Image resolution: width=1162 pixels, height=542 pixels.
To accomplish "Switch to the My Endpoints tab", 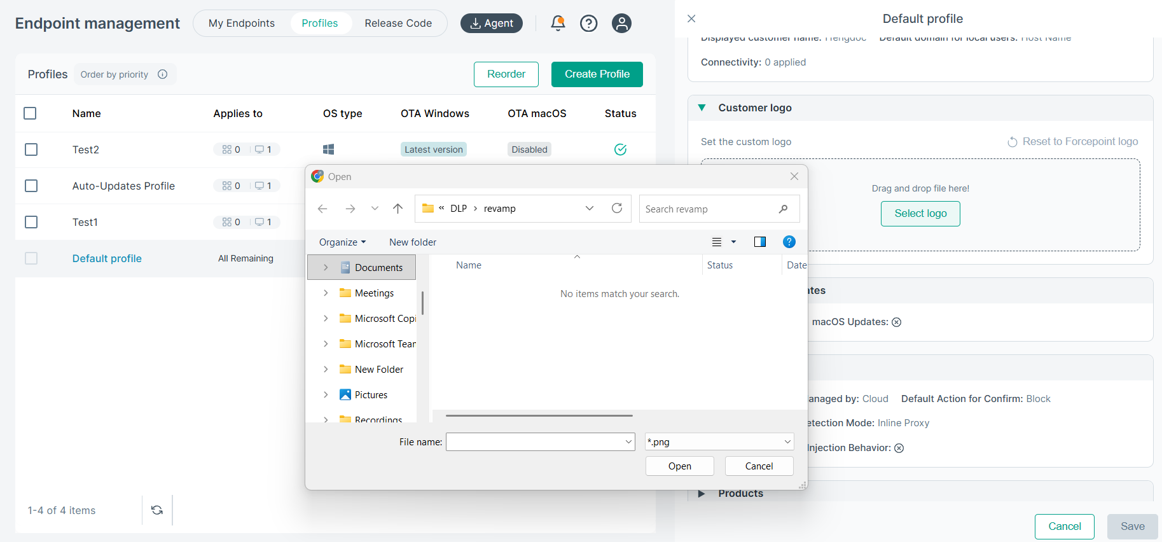I will click(242, 24).
